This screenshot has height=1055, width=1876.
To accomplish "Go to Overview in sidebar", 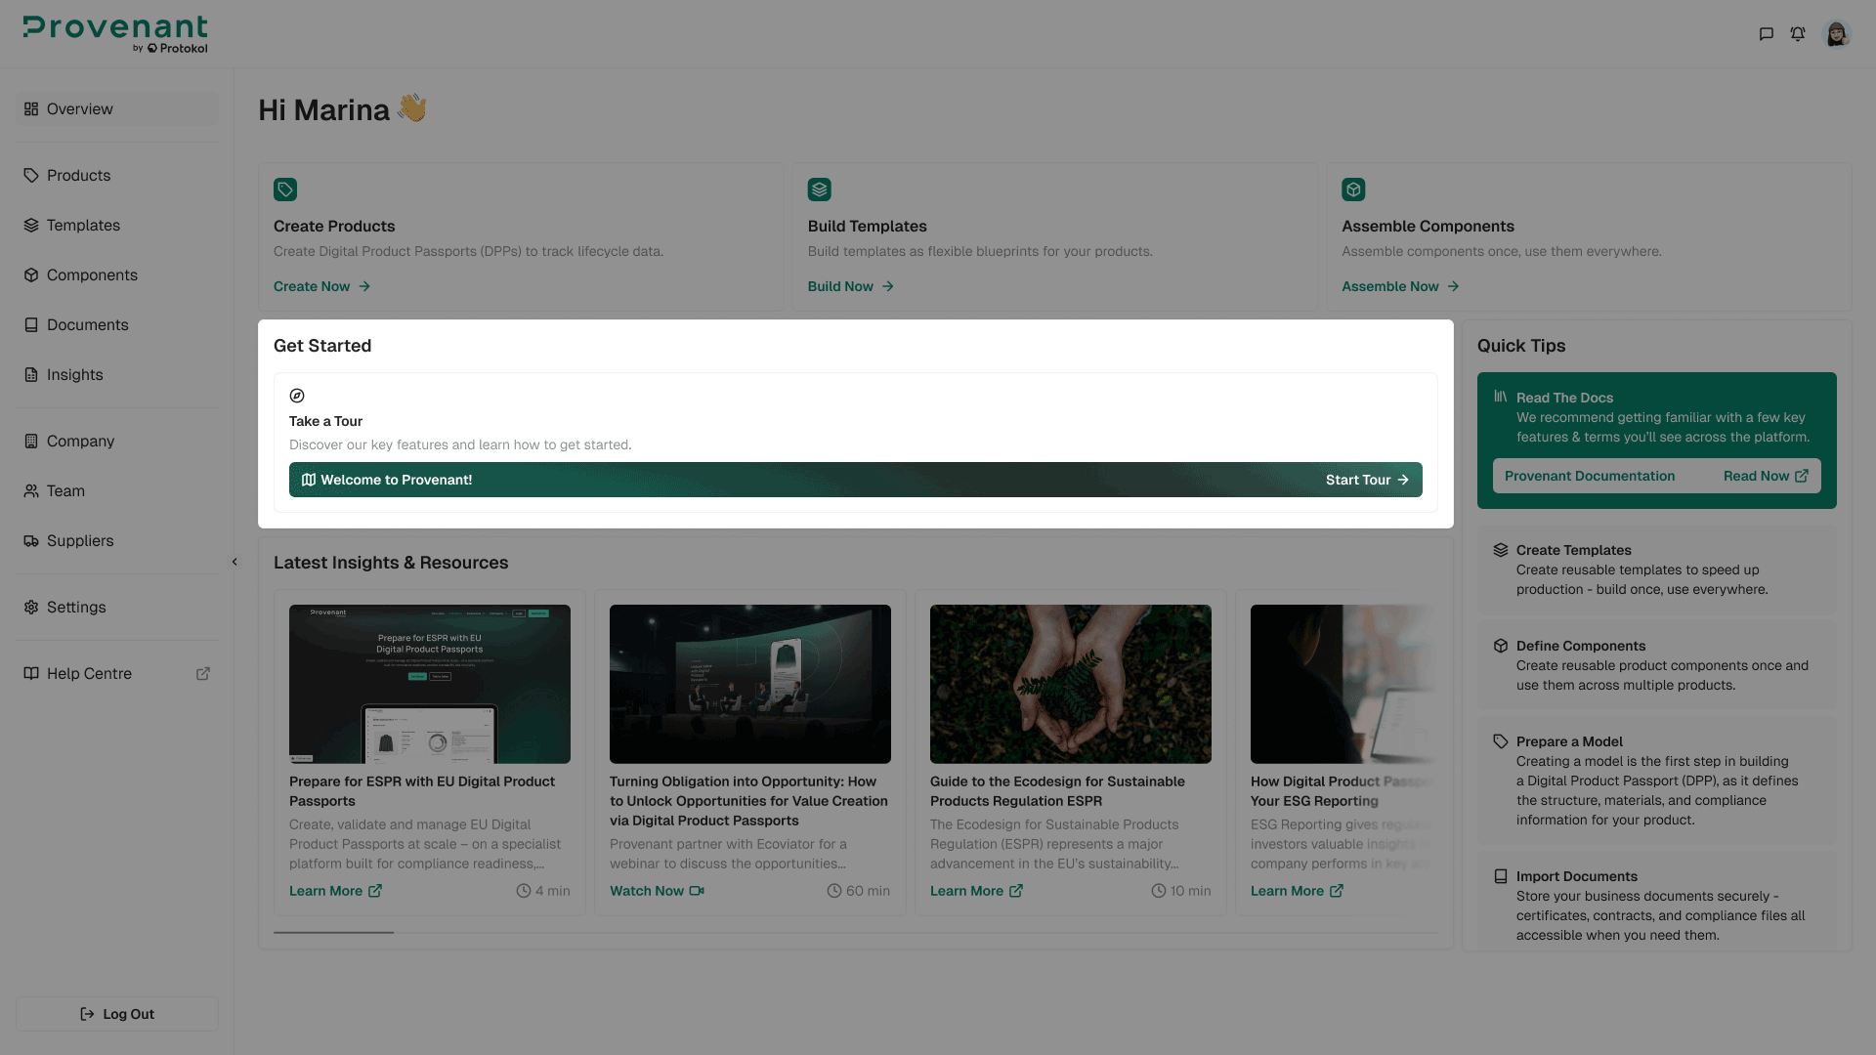I will 117,108.
